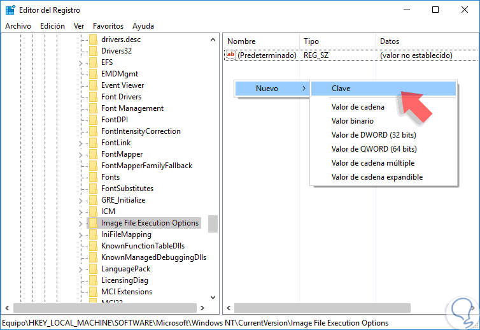Click the folder icon next to Event Viewer

click(x=92, y=85)
